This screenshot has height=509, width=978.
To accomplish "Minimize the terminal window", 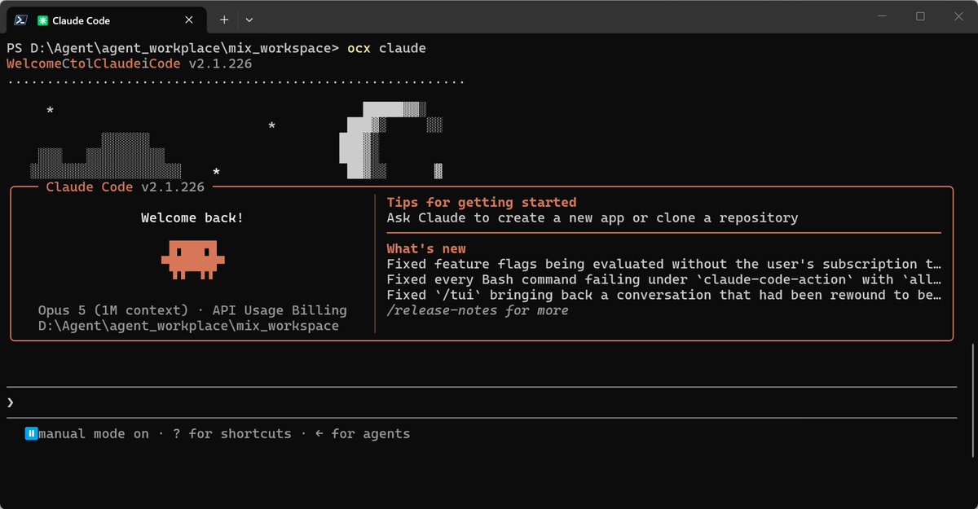I will coord(883,16).
